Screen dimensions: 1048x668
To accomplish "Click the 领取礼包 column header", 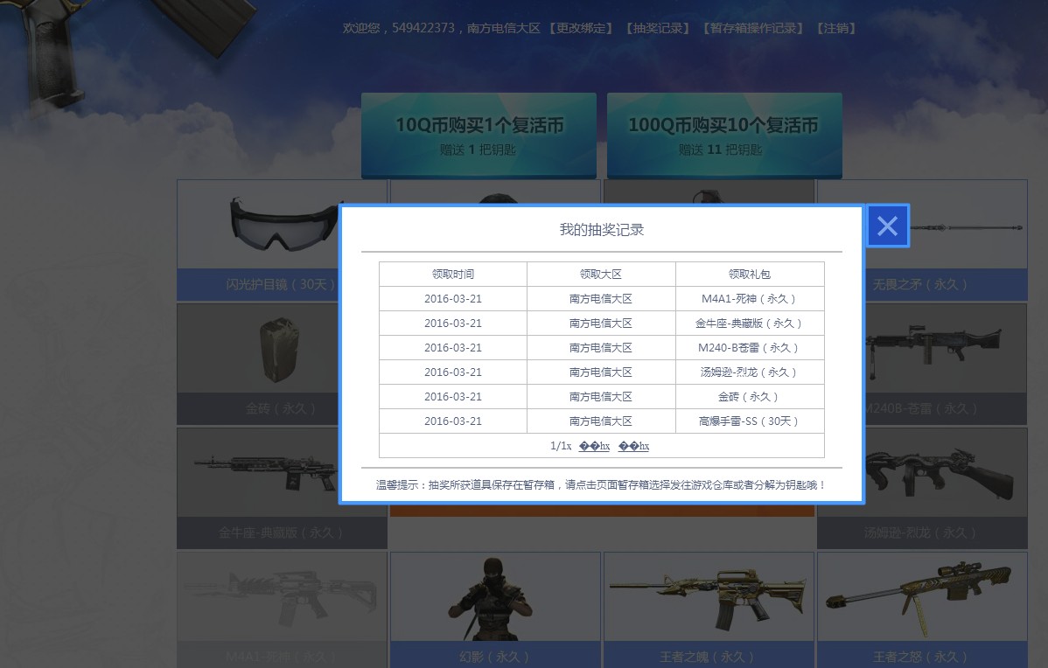I will [x=749, y=274].
